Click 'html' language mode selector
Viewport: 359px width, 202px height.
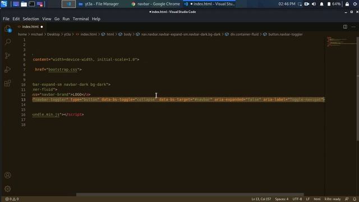pos(317,199)
